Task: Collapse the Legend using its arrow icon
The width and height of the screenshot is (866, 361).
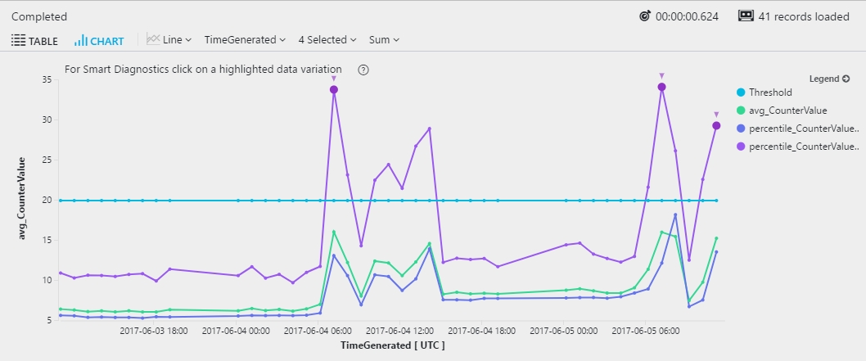Action: click(x=846, y=79)
